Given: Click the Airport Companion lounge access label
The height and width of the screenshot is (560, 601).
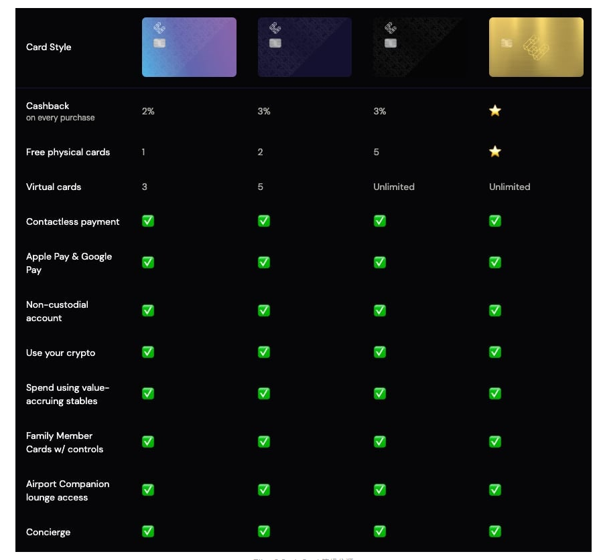Looking at the screenshot, I should tap(68, 490).
